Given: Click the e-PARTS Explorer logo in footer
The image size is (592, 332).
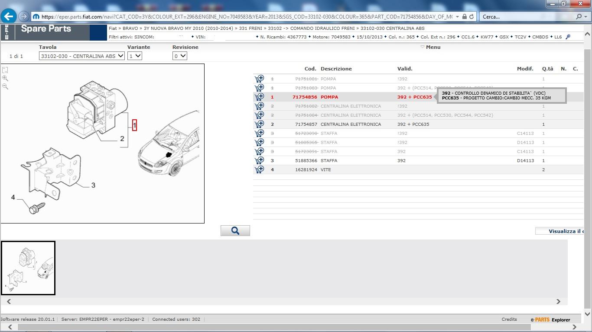Looking at the screenshot, I should point(550,319).
